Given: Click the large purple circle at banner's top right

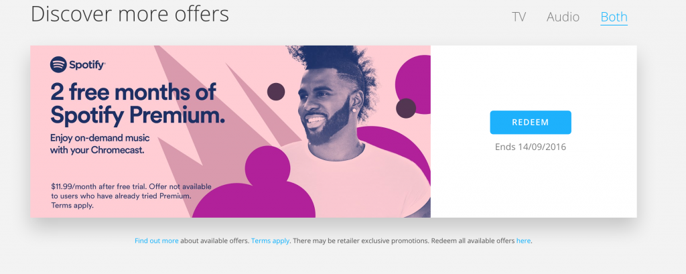Looking at the screenshot, I should tap(413, 84).
